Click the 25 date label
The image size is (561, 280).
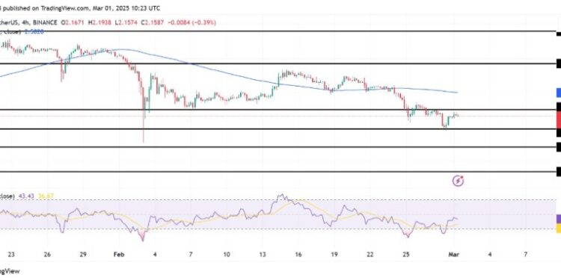tap(406, 255)
